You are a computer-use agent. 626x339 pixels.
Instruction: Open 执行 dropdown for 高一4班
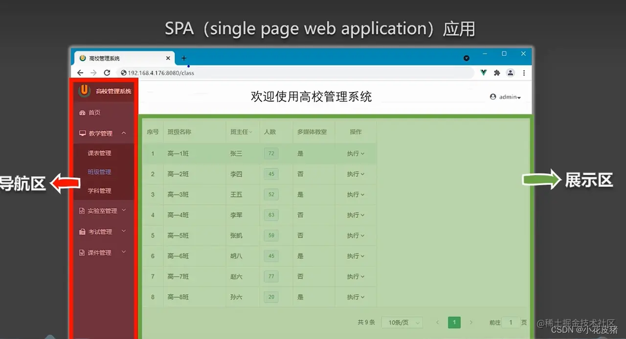coord(356,215)
